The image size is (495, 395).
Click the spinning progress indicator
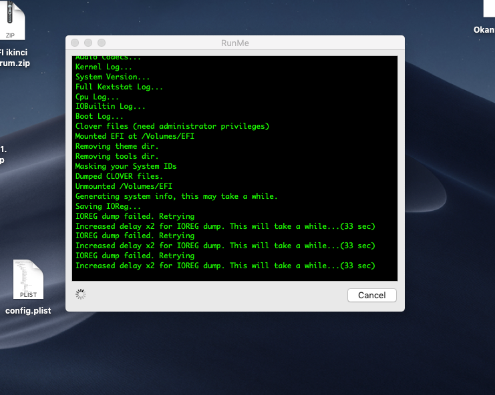click(81, 294)
